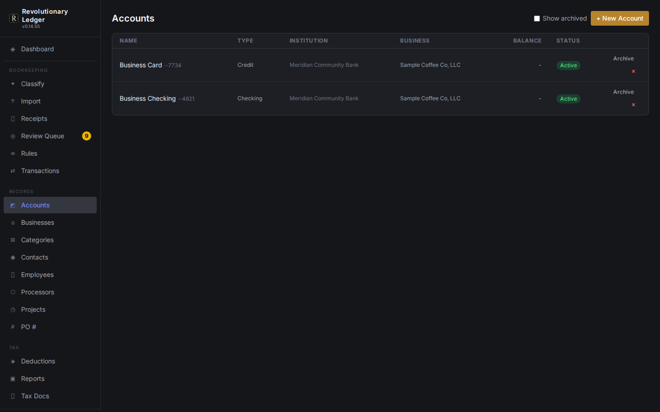Click the Classify sparkle icon
The height and width of the screenshot is (412, 660).
[13, 84]
